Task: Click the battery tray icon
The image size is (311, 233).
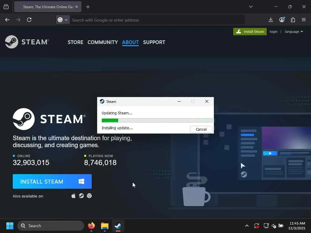Action: coord(281,226)
